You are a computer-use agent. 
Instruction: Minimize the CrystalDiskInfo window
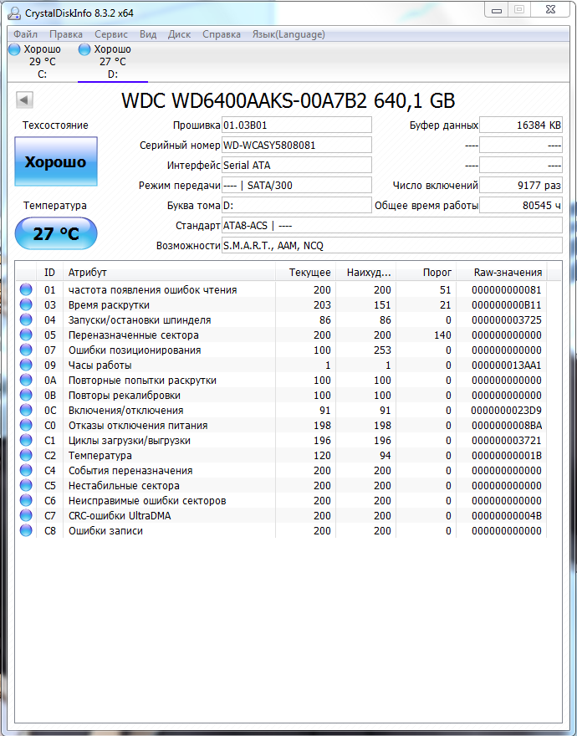pos(497,10)
